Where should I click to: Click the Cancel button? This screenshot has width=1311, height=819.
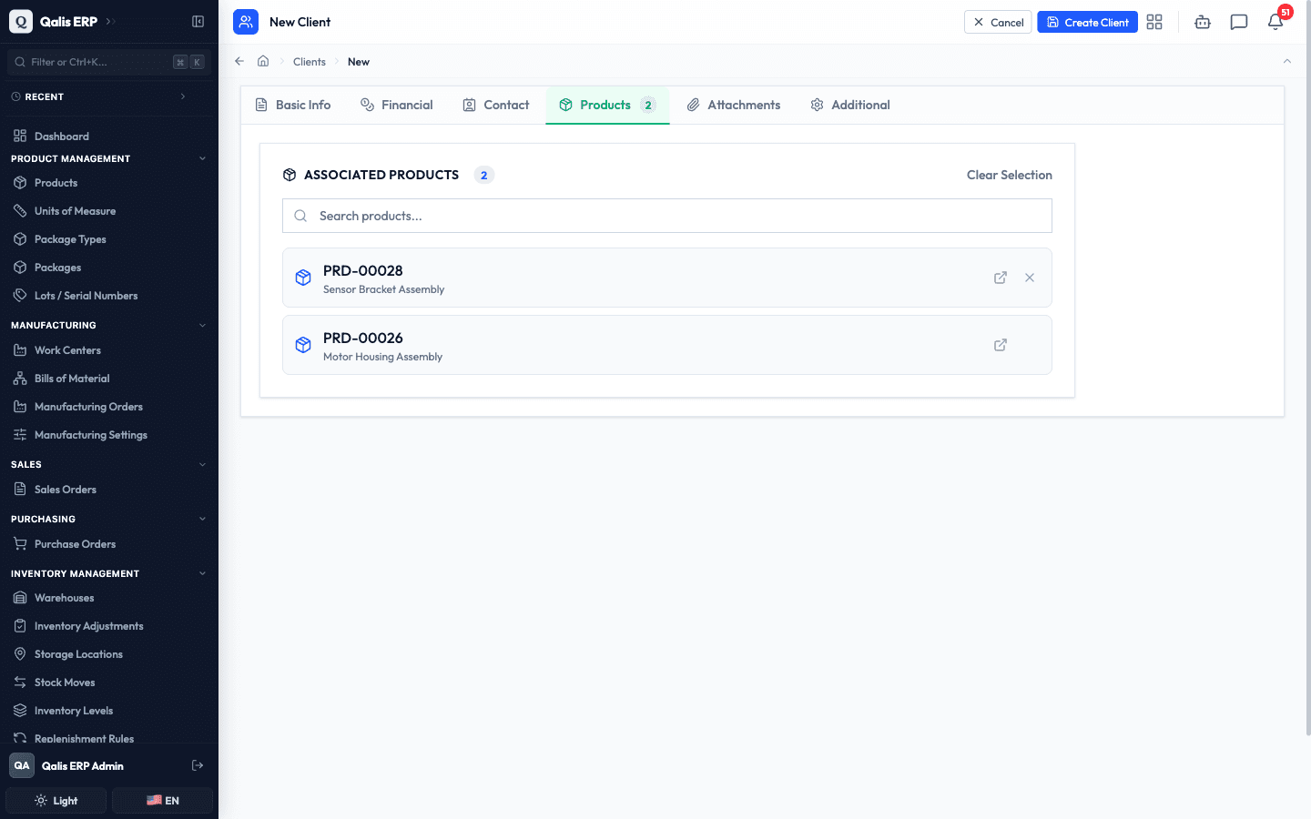998,22
